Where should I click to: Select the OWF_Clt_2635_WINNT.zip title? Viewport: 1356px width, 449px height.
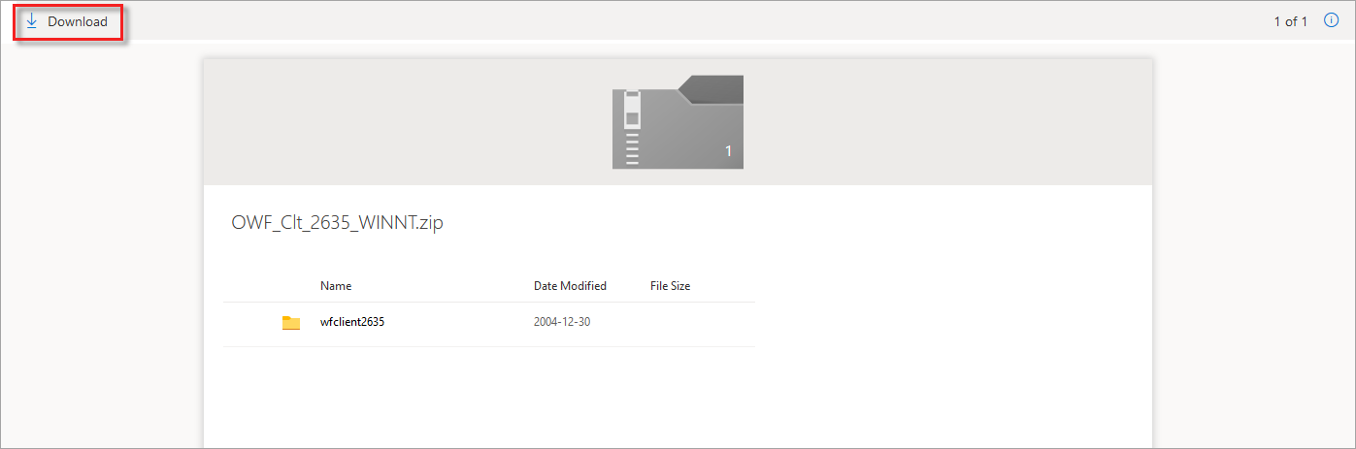click(x=337, y=223)
